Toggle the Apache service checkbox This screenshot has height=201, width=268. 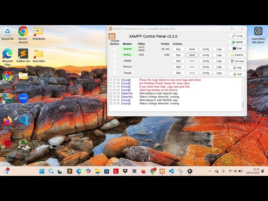(x=115, y=49)
